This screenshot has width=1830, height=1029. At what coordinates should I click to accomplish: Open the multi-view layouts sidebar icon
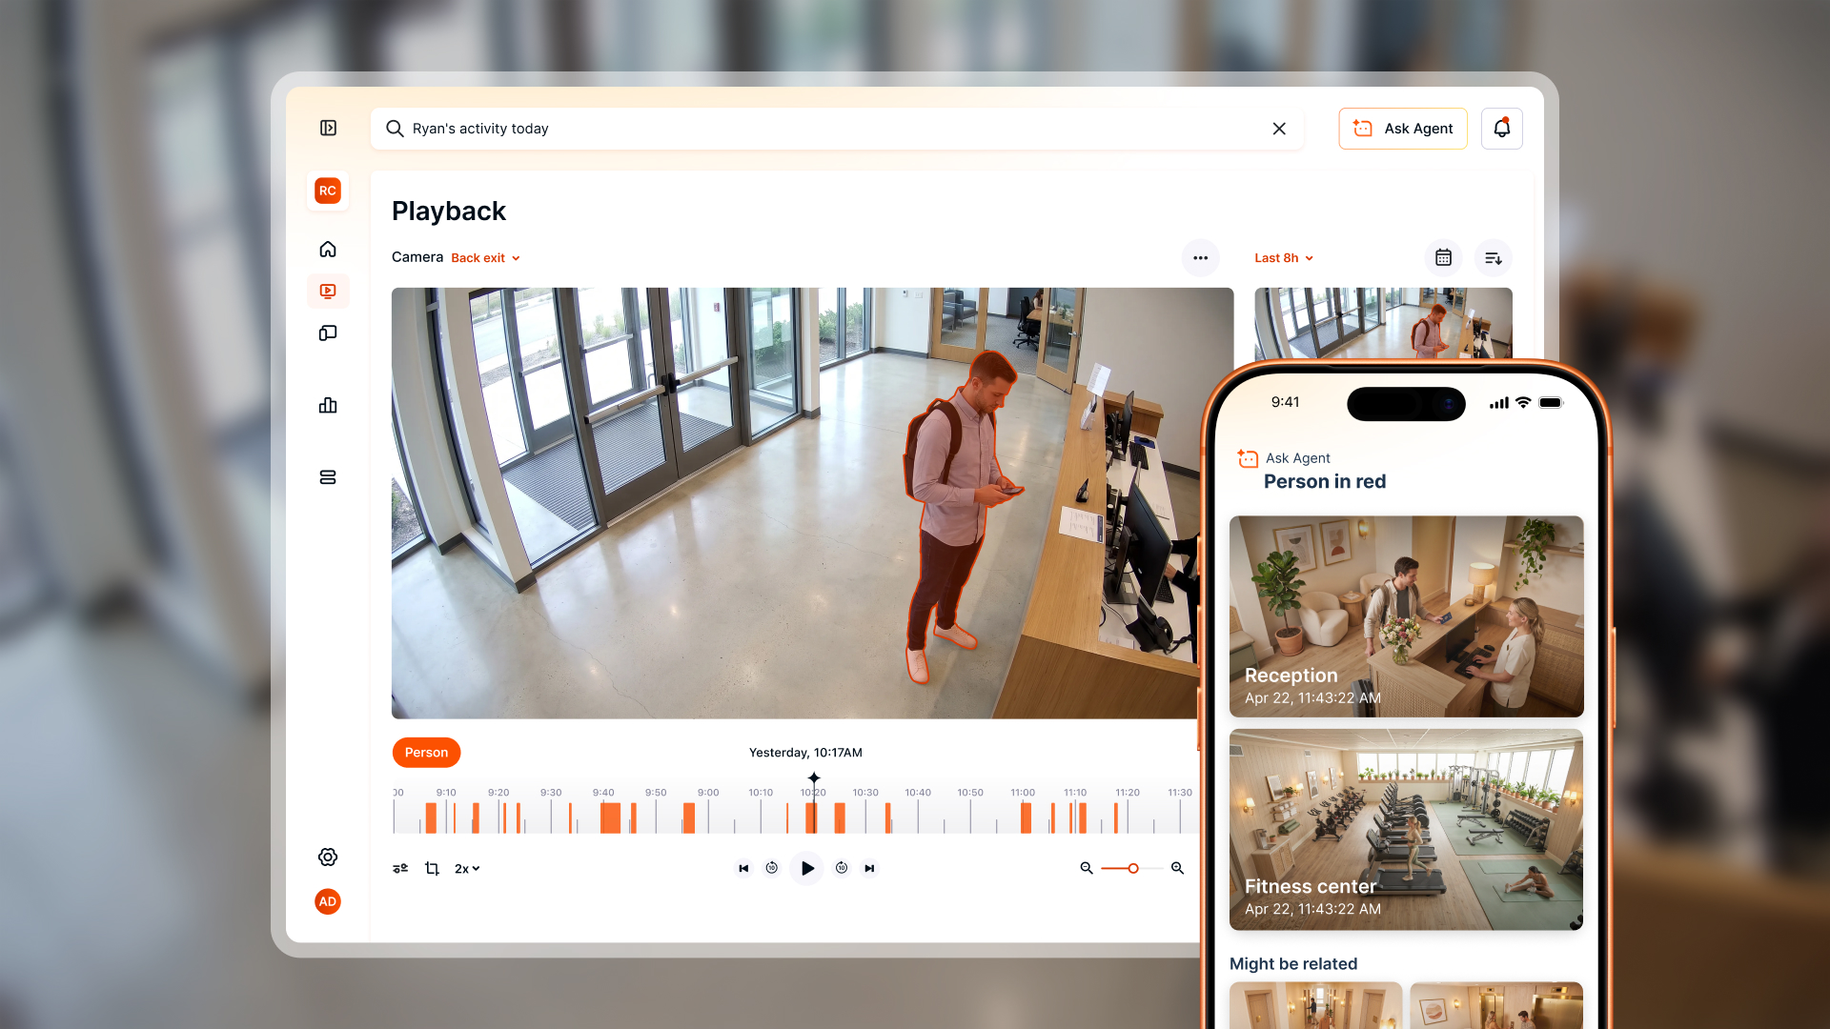[x=328, y=333]
